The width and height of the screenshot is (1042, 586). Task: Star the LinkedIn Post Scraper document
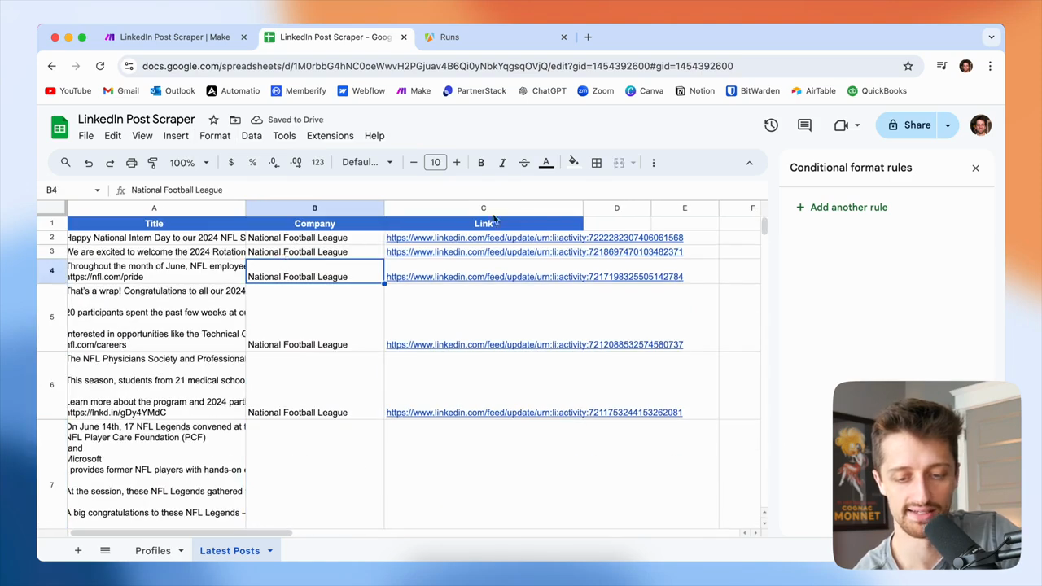(x=213, y=120)
